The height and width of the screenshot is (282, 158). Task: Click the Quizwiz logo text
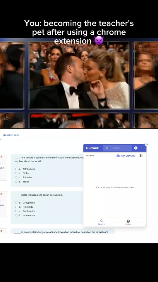(92, 148)
